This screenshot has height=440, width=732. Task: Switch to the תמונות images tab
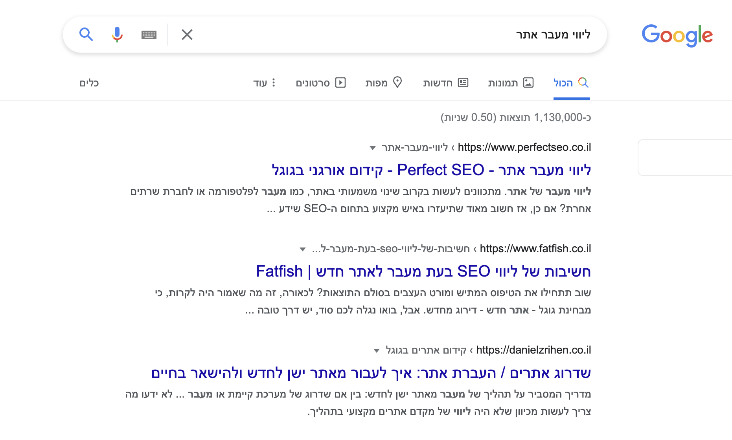coord(511,82)
